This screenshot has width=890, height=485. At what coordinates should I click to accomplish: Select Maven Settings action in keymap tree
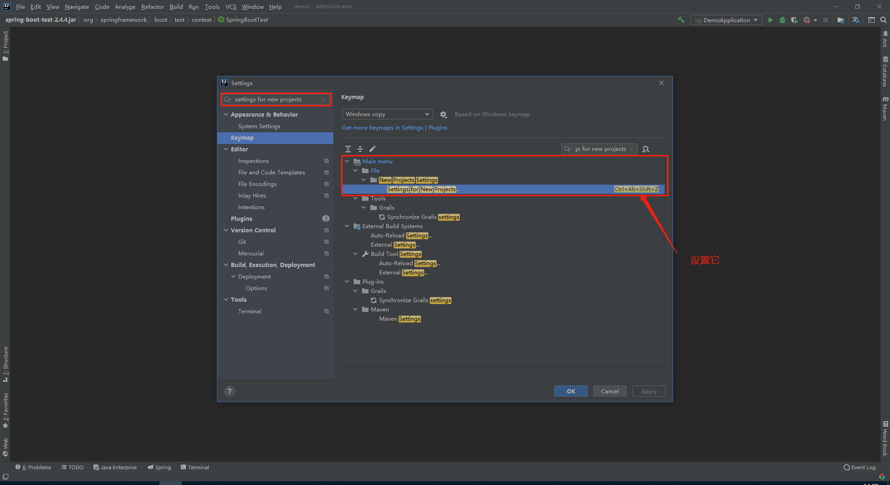click(400, 319)
